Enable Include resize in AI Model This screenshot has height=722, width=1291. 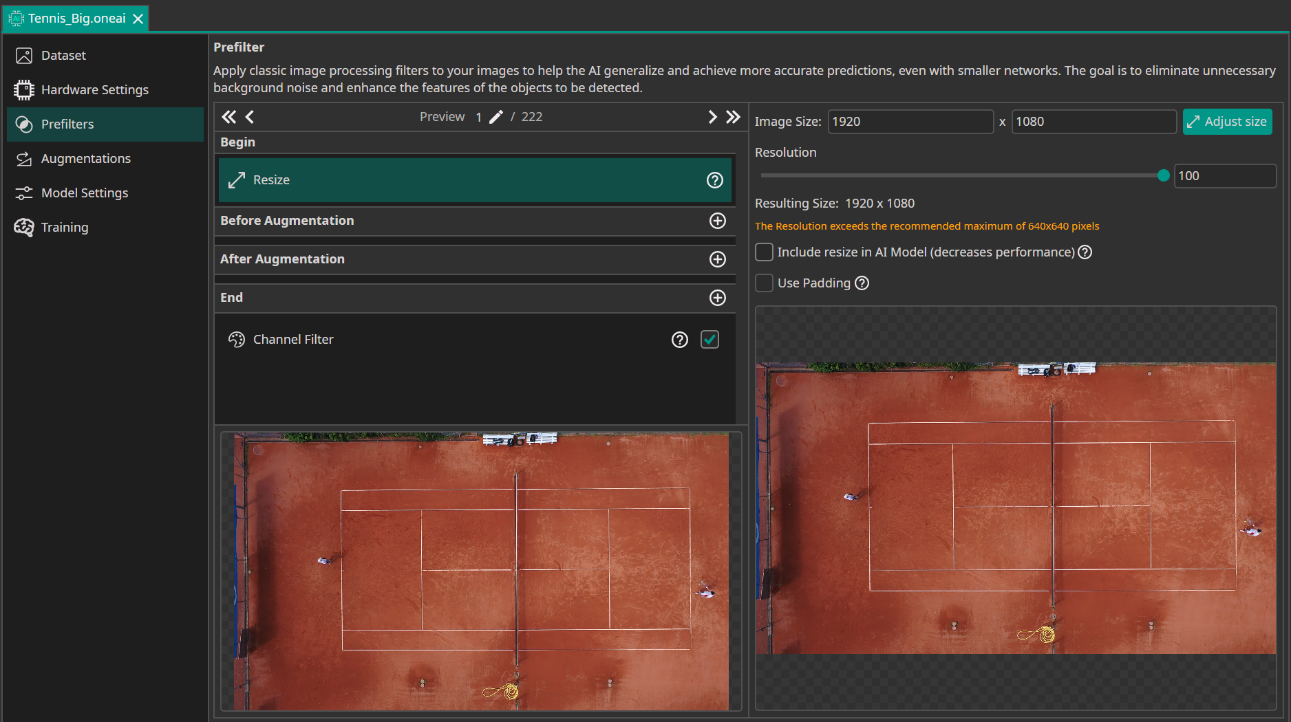764,252
